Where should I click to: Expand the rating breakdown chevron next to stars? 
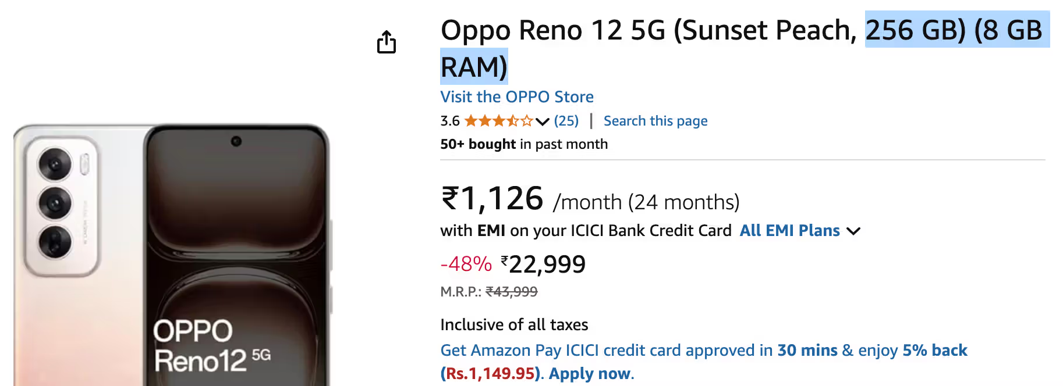(x=543, y=121)
